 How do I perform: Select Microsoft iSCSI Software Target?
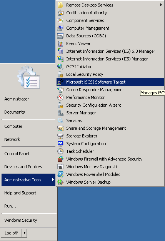[x=110, y=82]
